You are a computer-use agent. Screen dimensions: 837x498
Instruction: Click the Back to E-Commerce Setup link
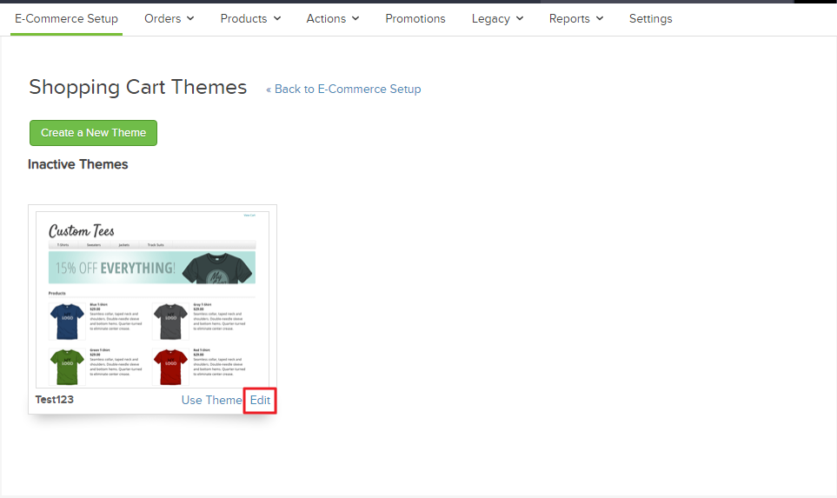coord(343,89)
